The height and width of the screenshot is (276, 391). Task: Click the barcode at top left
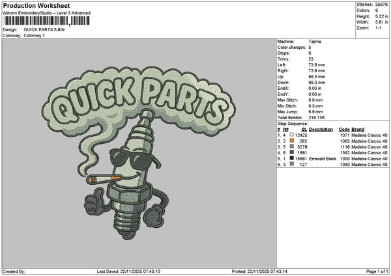click(47, 21)
